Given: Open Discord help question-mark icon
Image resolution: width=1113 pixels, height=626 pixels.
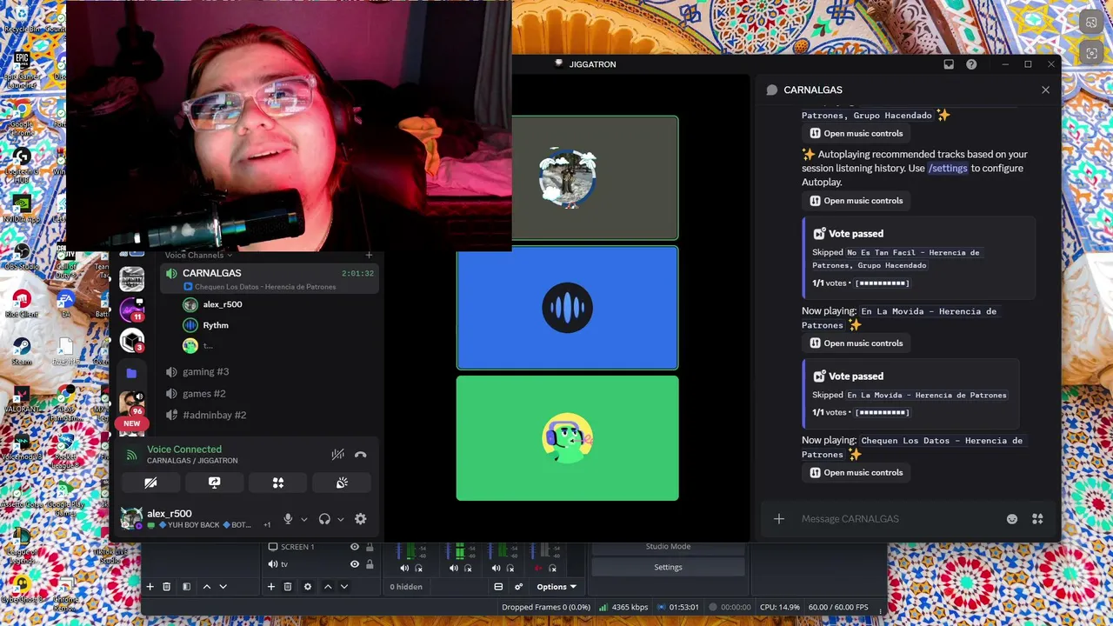Looking at the screenshot, I should pyautogui.click(x=971, y=64).
